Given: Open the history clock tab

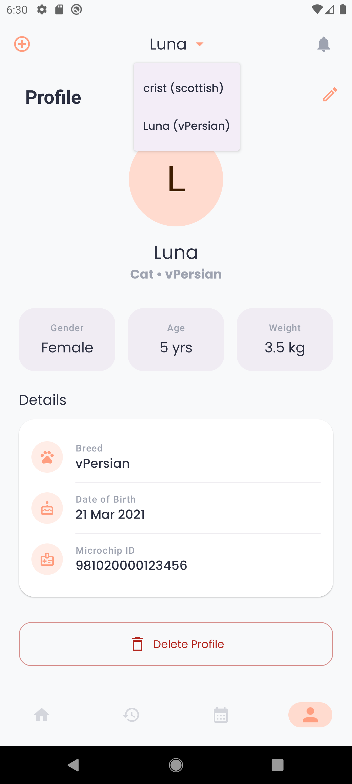Looking at the screenshot, I should click(131, 715).
